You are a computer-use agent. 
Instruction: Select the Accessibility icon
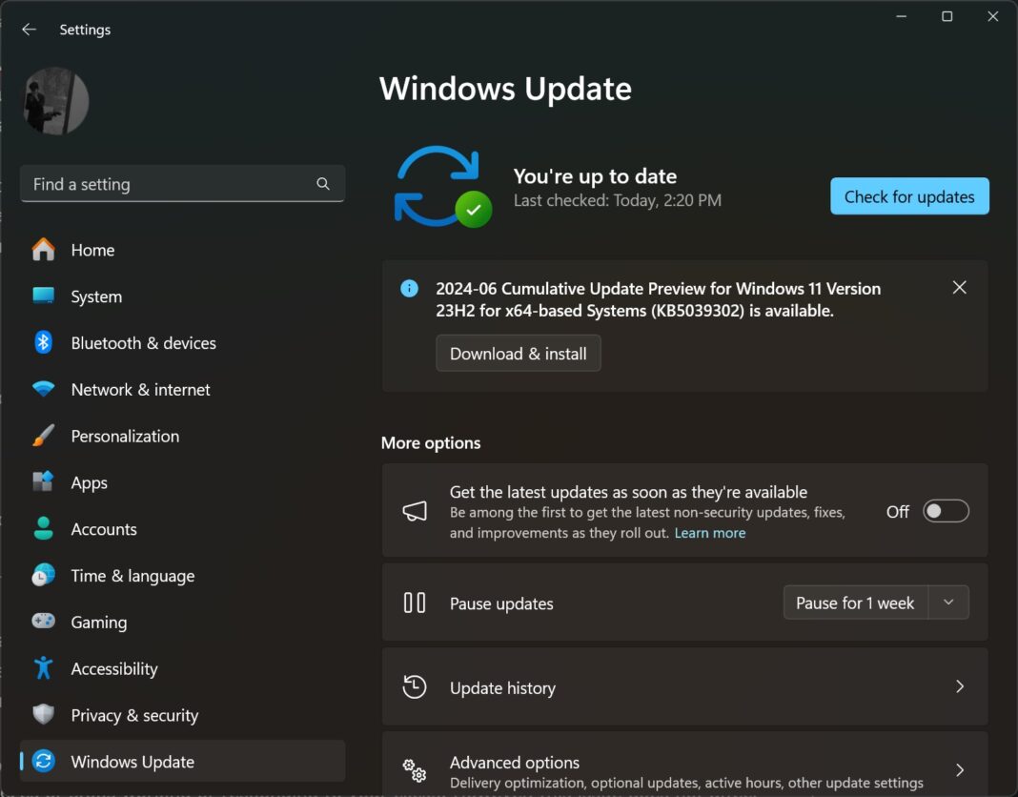(x=44, y=668)
